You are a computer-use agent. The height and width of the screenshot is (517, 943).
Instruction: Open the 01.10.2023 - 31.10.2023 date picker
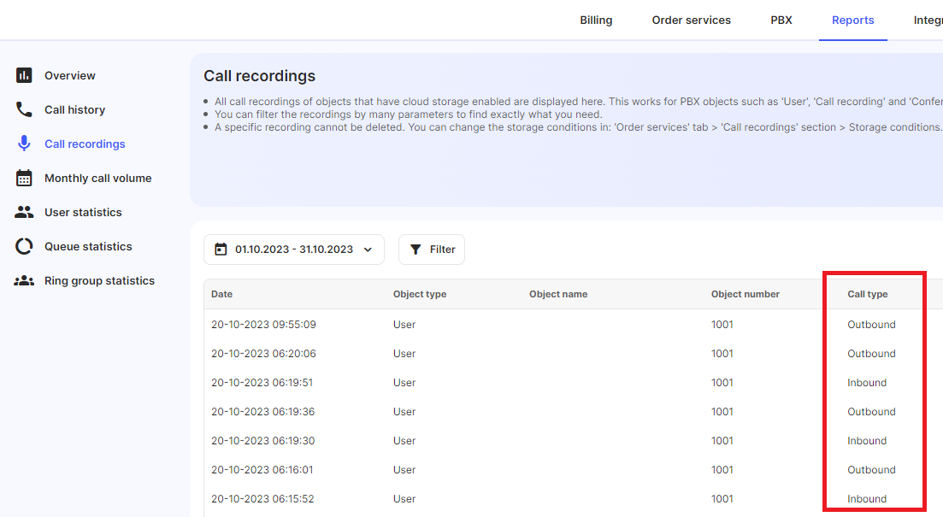click(294, 250)
